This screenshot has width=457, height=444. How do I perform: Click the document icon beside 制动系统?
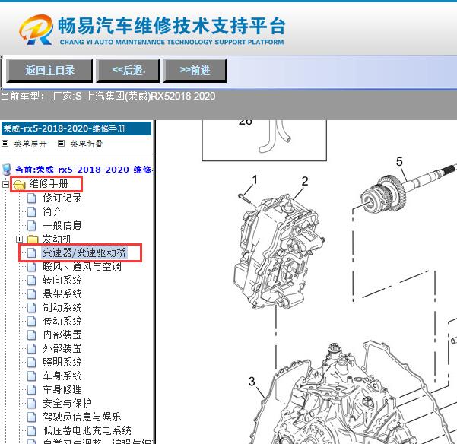tap(32, 308)
